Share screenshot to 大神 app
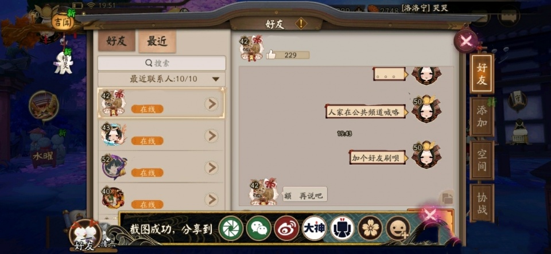Image resolution: width=551 pixels, height=254 pixels. coord(315,228)
